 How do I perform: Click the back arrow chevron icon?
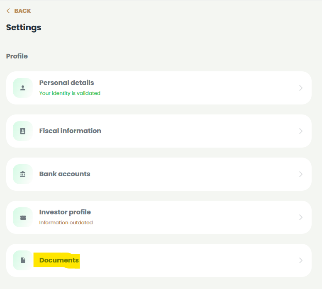8,11
